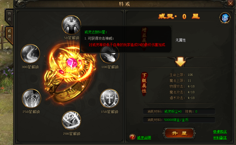Click the 50000绑金/金币 cost field
The width and height of the screenshot is (236, 145).
pyautogui.click(x=179, y=120)
